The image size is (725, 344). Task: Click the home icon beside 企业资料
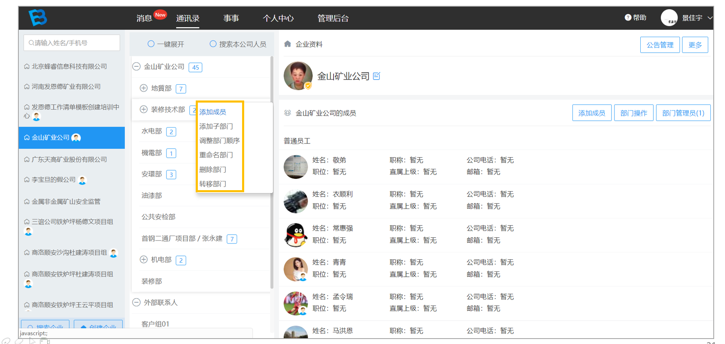click(288, 44)
